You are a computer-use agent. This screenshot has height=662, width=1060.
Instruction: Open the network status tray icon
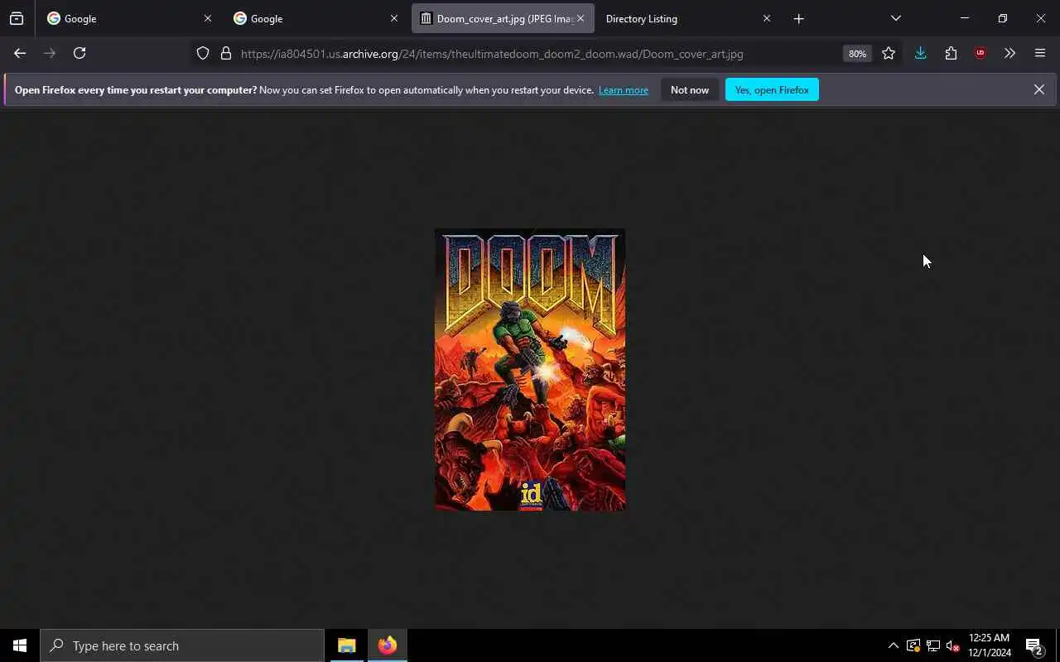pos(933,645)
